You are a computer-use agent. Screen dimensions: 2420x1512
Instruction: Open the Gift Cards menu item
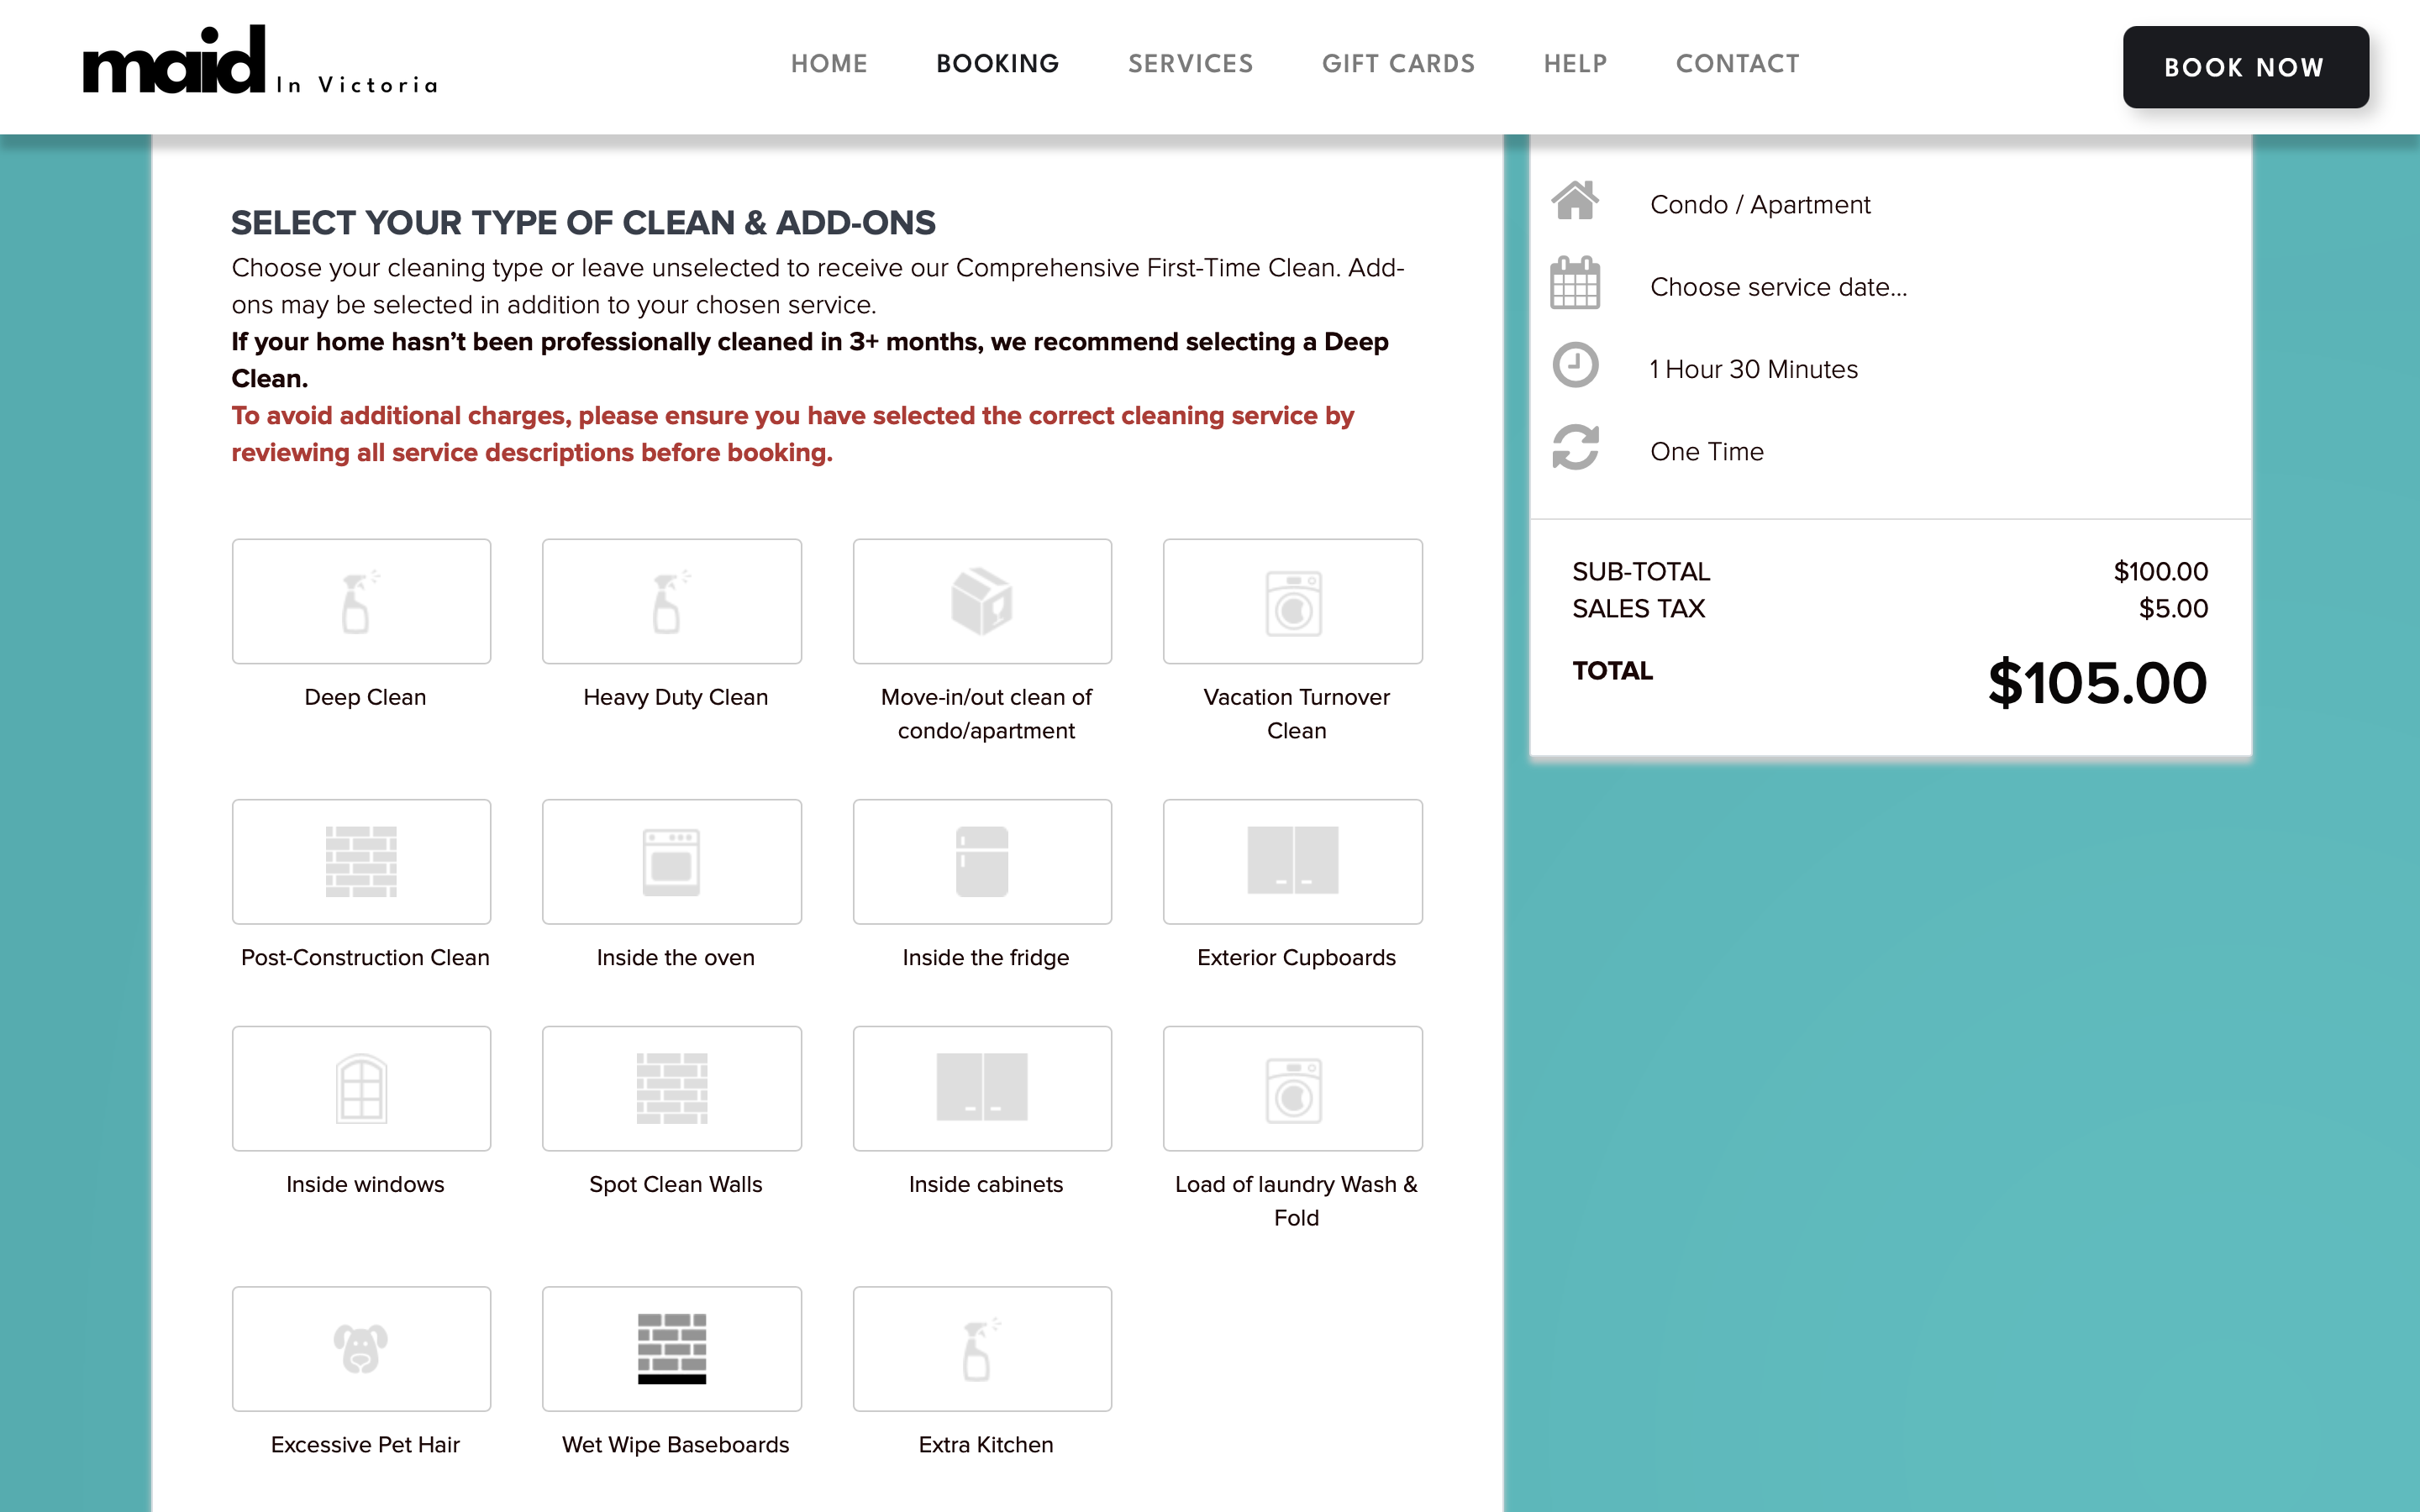pos(1398,64)
